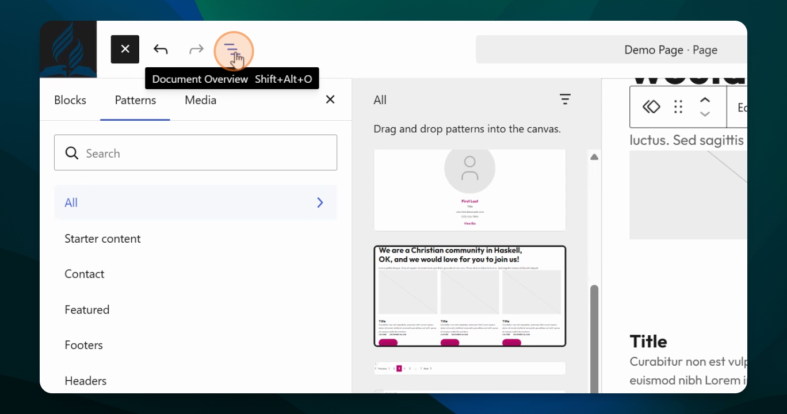Open the Demo Page · Page command bar
787x414 pixels.
pos(612,49)
